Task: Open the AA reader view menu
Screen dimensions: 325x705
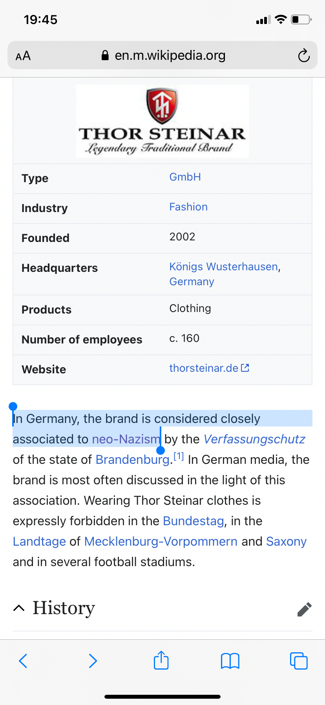Action: [23, 56]
